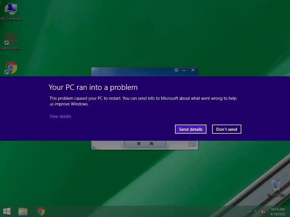Click the Don't send button

point(227,129)
